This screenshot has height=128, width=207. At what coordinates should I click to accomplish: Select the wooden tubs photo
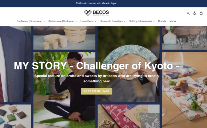[64, 38]
